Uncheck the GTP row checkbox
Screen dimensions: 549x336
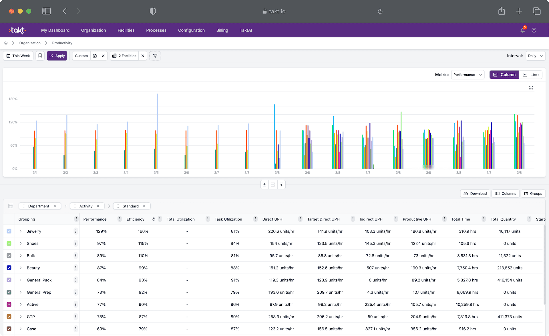point(9,317)
